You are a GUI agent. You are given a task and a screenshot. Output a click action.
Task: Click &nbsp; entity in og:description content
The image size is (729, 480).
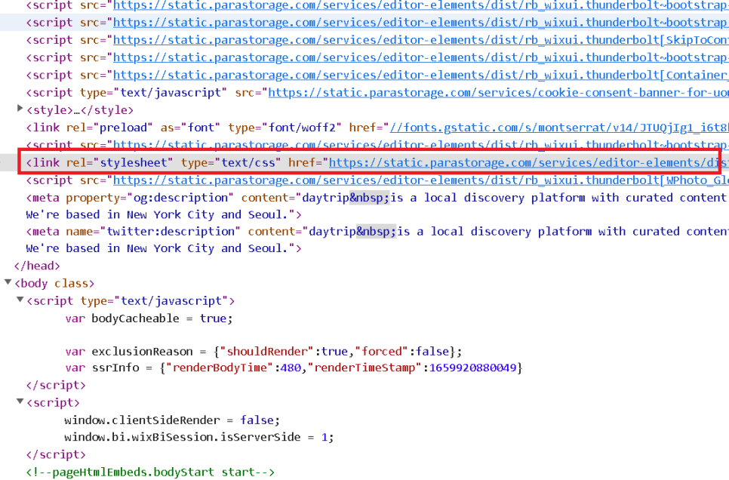coord(370,198)
